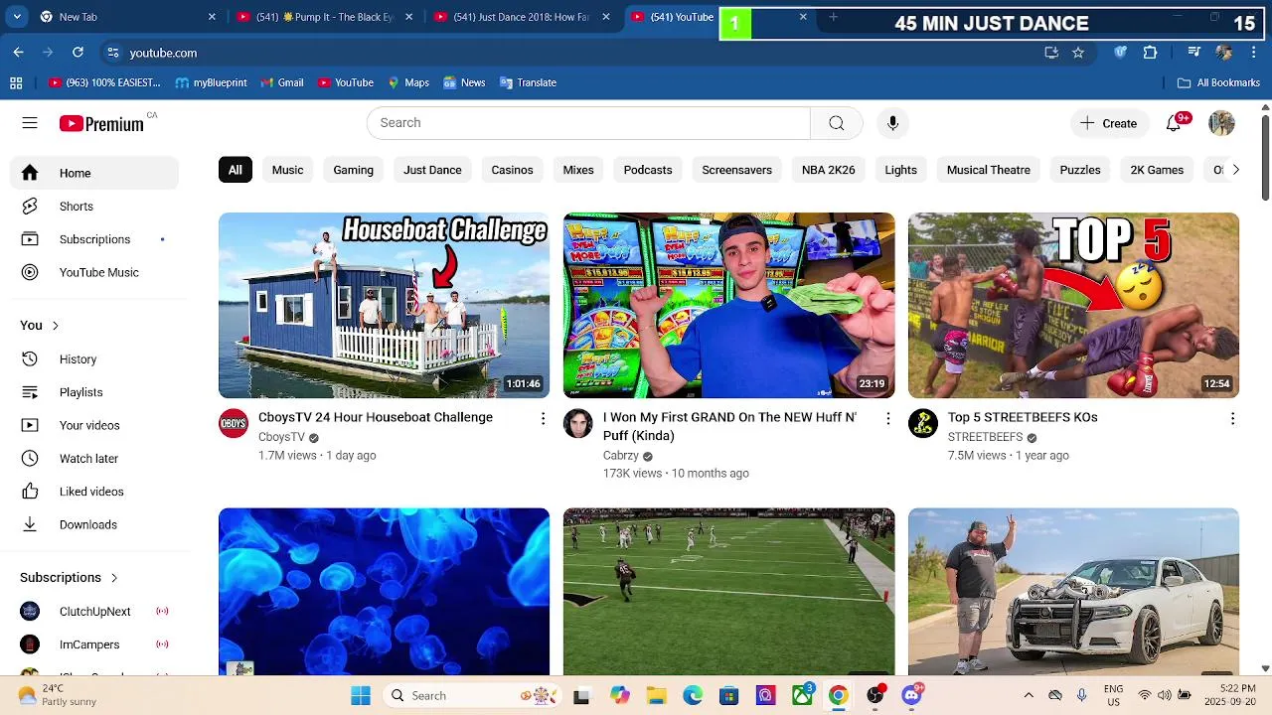This screenshot has width=1272, height=715.
Task: Open Liked videos in sidebar
Action: coord(94,492)
